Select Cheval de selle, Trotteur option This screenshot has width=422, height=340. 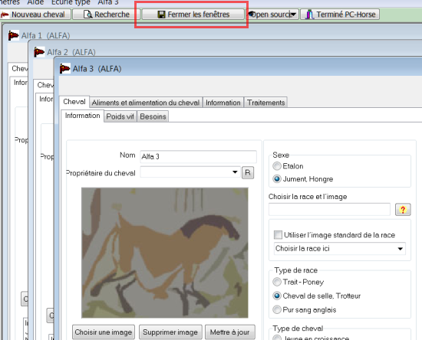tap(277, 296)
